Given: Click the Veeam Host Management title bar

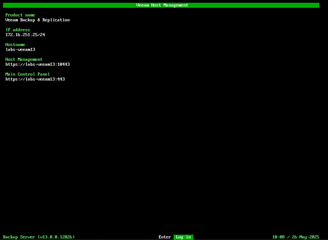Looking at the screenshot, I should 161,5.
